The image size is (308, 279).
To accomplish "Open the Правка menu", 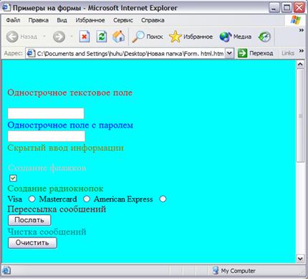I will pyautogui.click(x=38, y=20).
